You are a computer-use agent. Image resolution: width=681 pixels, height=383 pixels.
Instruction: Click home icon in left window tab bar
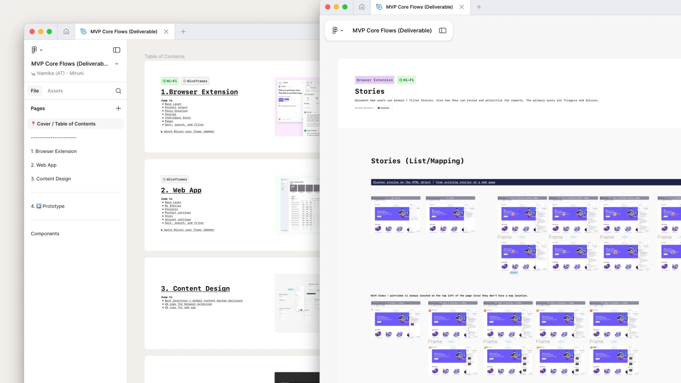[66, 31]
